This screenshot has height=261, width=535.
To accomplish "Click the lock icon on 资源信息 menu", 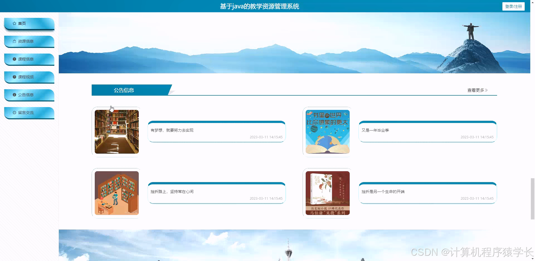I will [x=14, y=41].
